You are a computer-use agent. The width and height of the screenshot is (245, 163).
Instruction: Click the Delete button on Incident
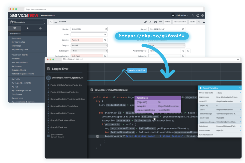[x=192, y=22]
